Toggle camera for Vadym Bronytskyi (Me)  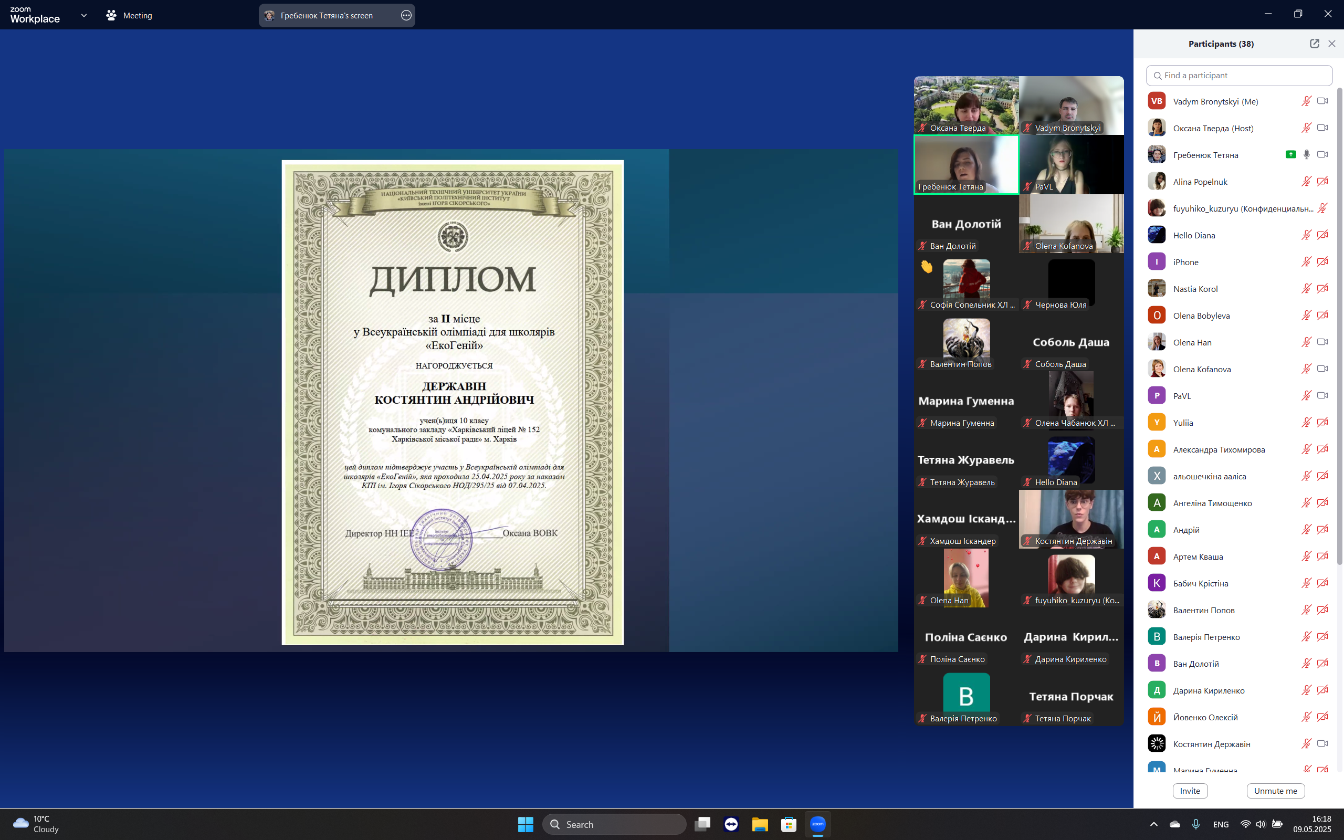click(x=1322, y=101)
